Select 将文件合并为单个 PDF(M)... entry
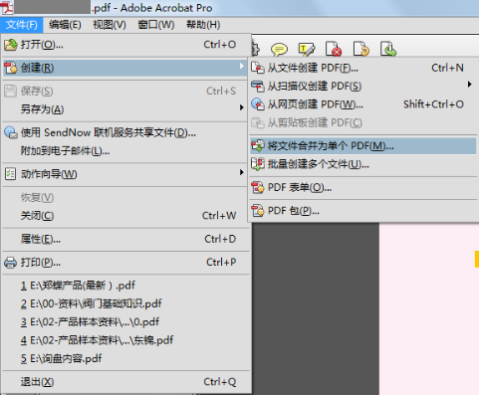 (363, 146)
